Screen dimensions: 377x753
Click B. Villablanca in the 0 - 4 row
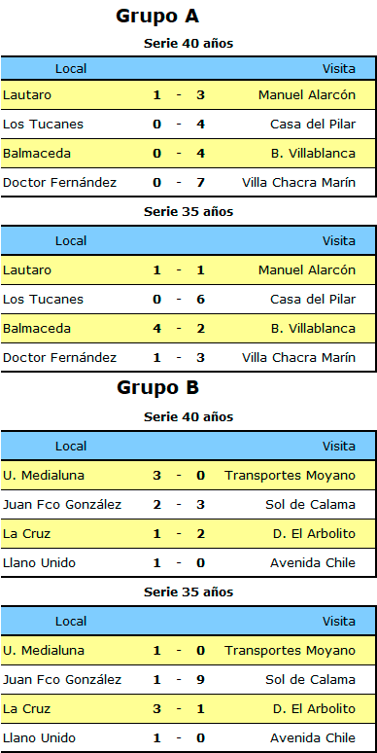314,154
